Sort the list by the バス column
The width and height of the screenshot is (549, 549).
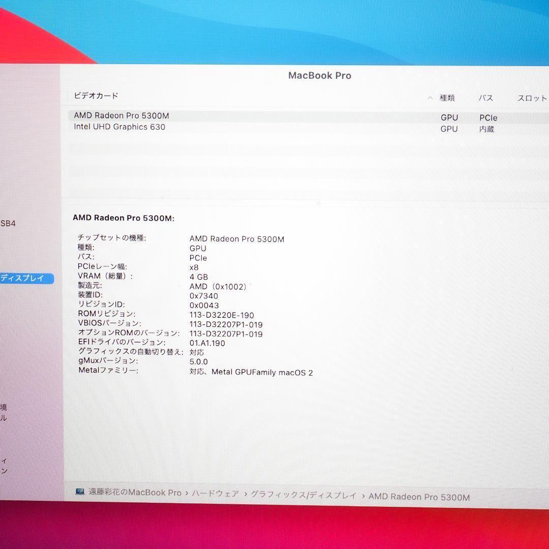click(486, 98)
